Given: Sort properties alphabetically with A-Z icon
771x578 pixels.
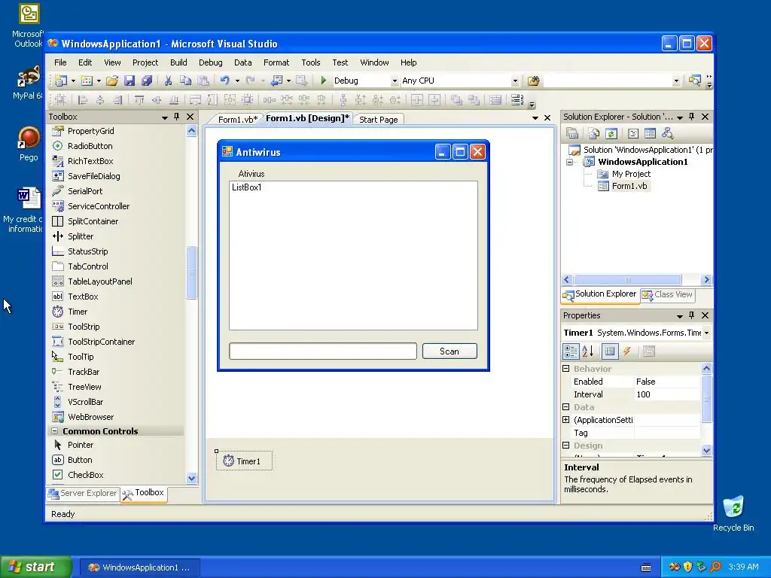Looking at the screenshot, I should pos(588,351).
